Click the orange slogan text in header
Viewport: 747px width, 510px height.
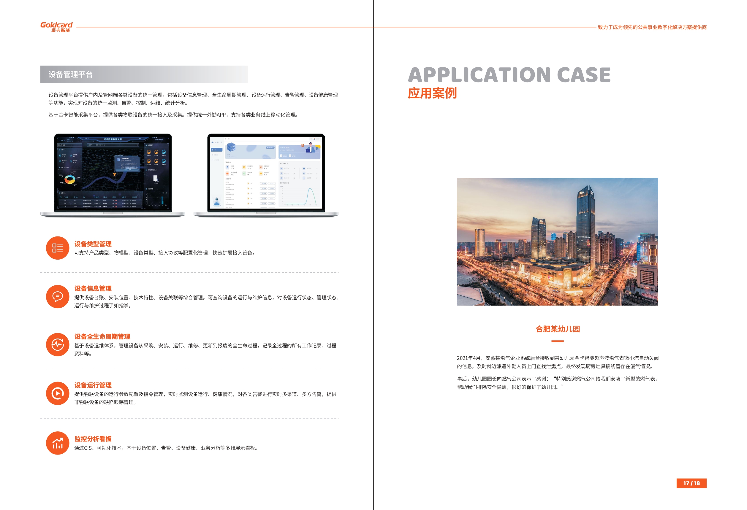[x=652, y=27]
